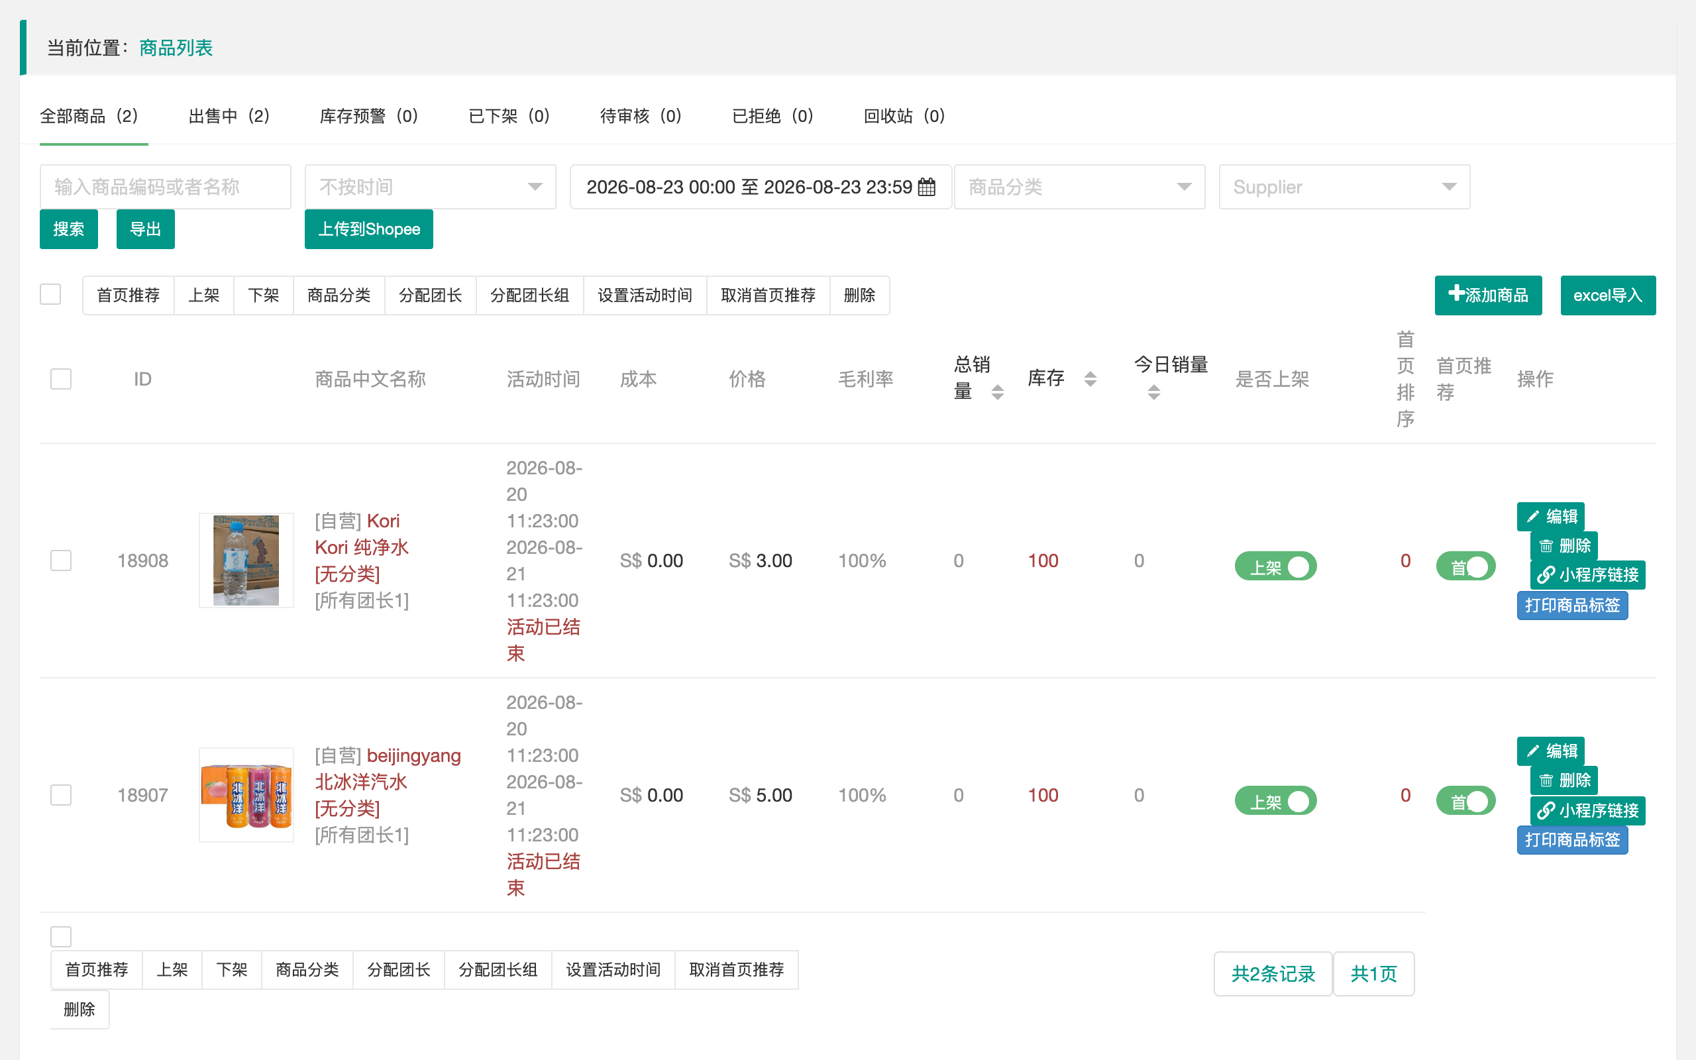Sort by 总销量 column arrows
This screenshot has height=1060, width=1696.
(x=997, y=392)
